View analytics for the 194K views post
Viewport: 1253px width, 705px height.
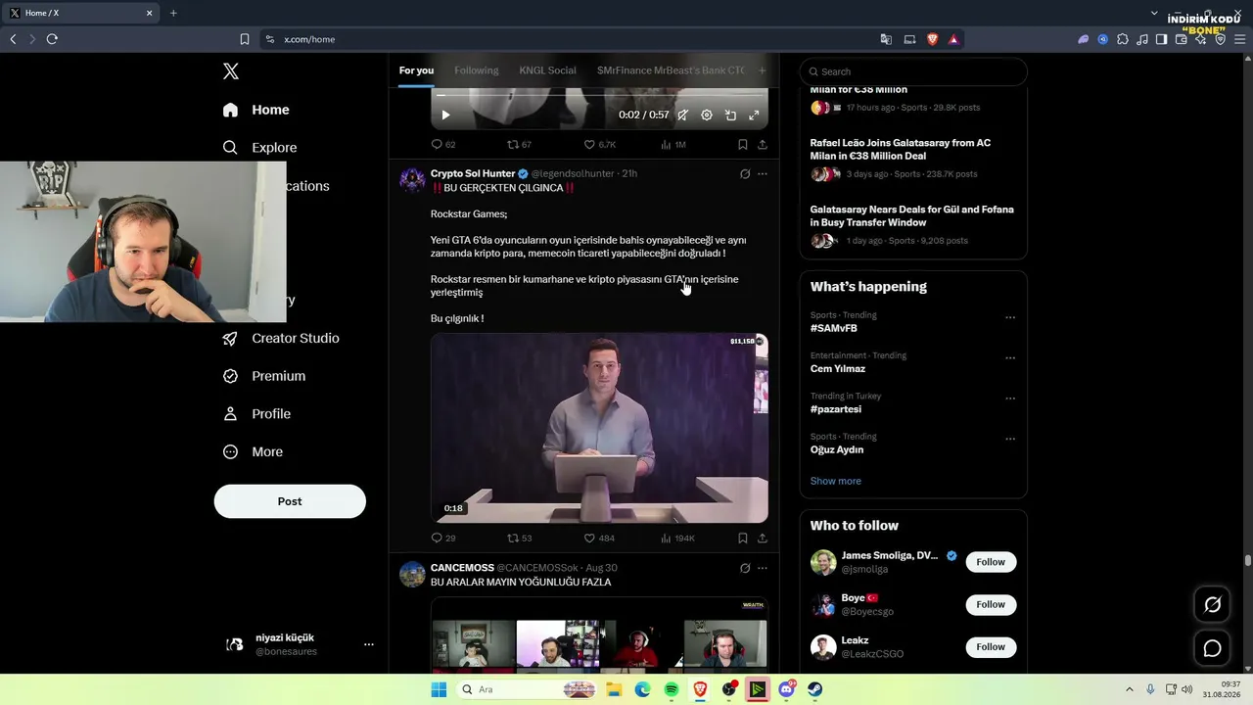point(677,539)
